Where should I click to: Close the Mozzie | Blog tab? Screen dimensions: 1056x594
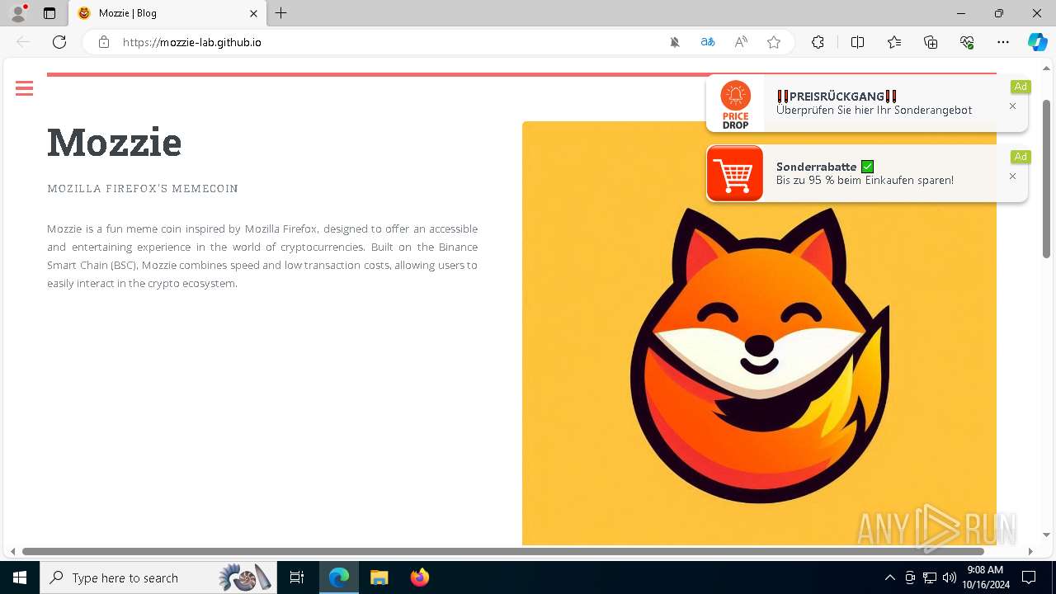point(253,13)
